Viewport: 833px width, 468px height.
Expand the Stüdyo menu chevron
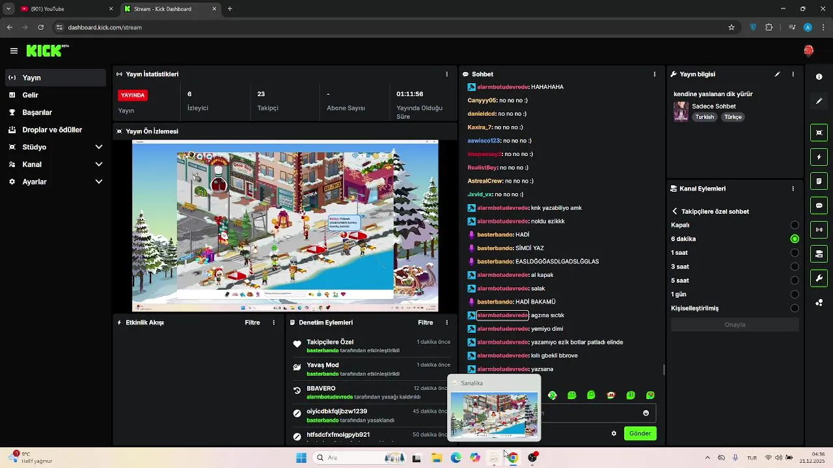pyautogui.click(x=99, y=147)
